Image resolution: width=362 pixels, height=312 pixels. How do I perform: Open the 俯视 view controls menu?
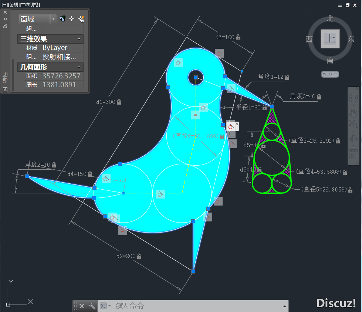click(x=14, y=4)
